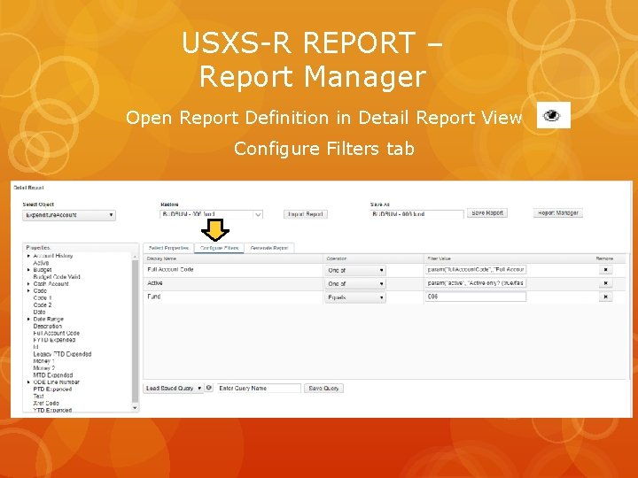Expand the Budget property node

[x=28, y=269]
